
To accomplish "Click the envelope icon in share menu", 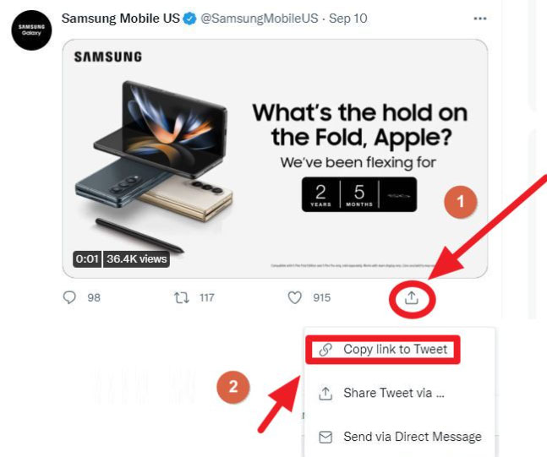I will click(x=325, y=437).
